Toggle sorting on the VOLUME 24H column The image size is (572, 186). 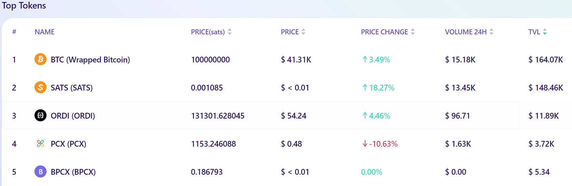pyautogui.click(x=491, y=32)
